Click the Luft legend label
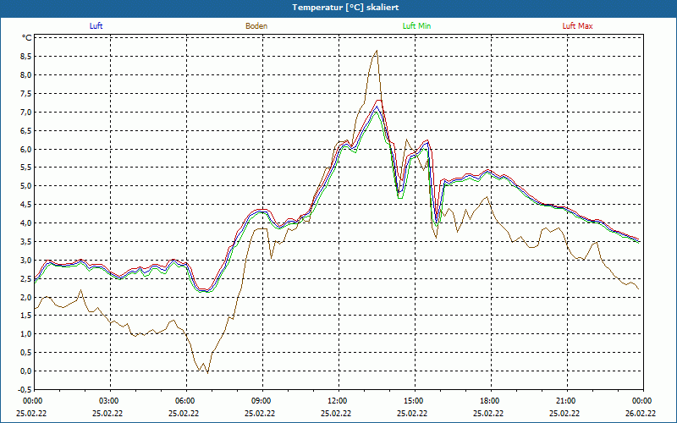This screenshot has height=423, width=677. pyautogui.click(x=96, y=26)
